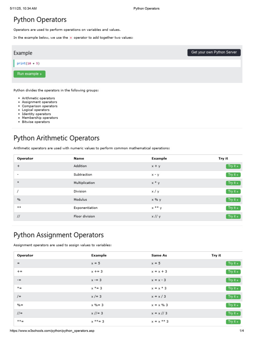Click Try it for x *= 3 row
The height and width of the screenshot is (339, 254).
pyautogui.click(x=233, y=288)
